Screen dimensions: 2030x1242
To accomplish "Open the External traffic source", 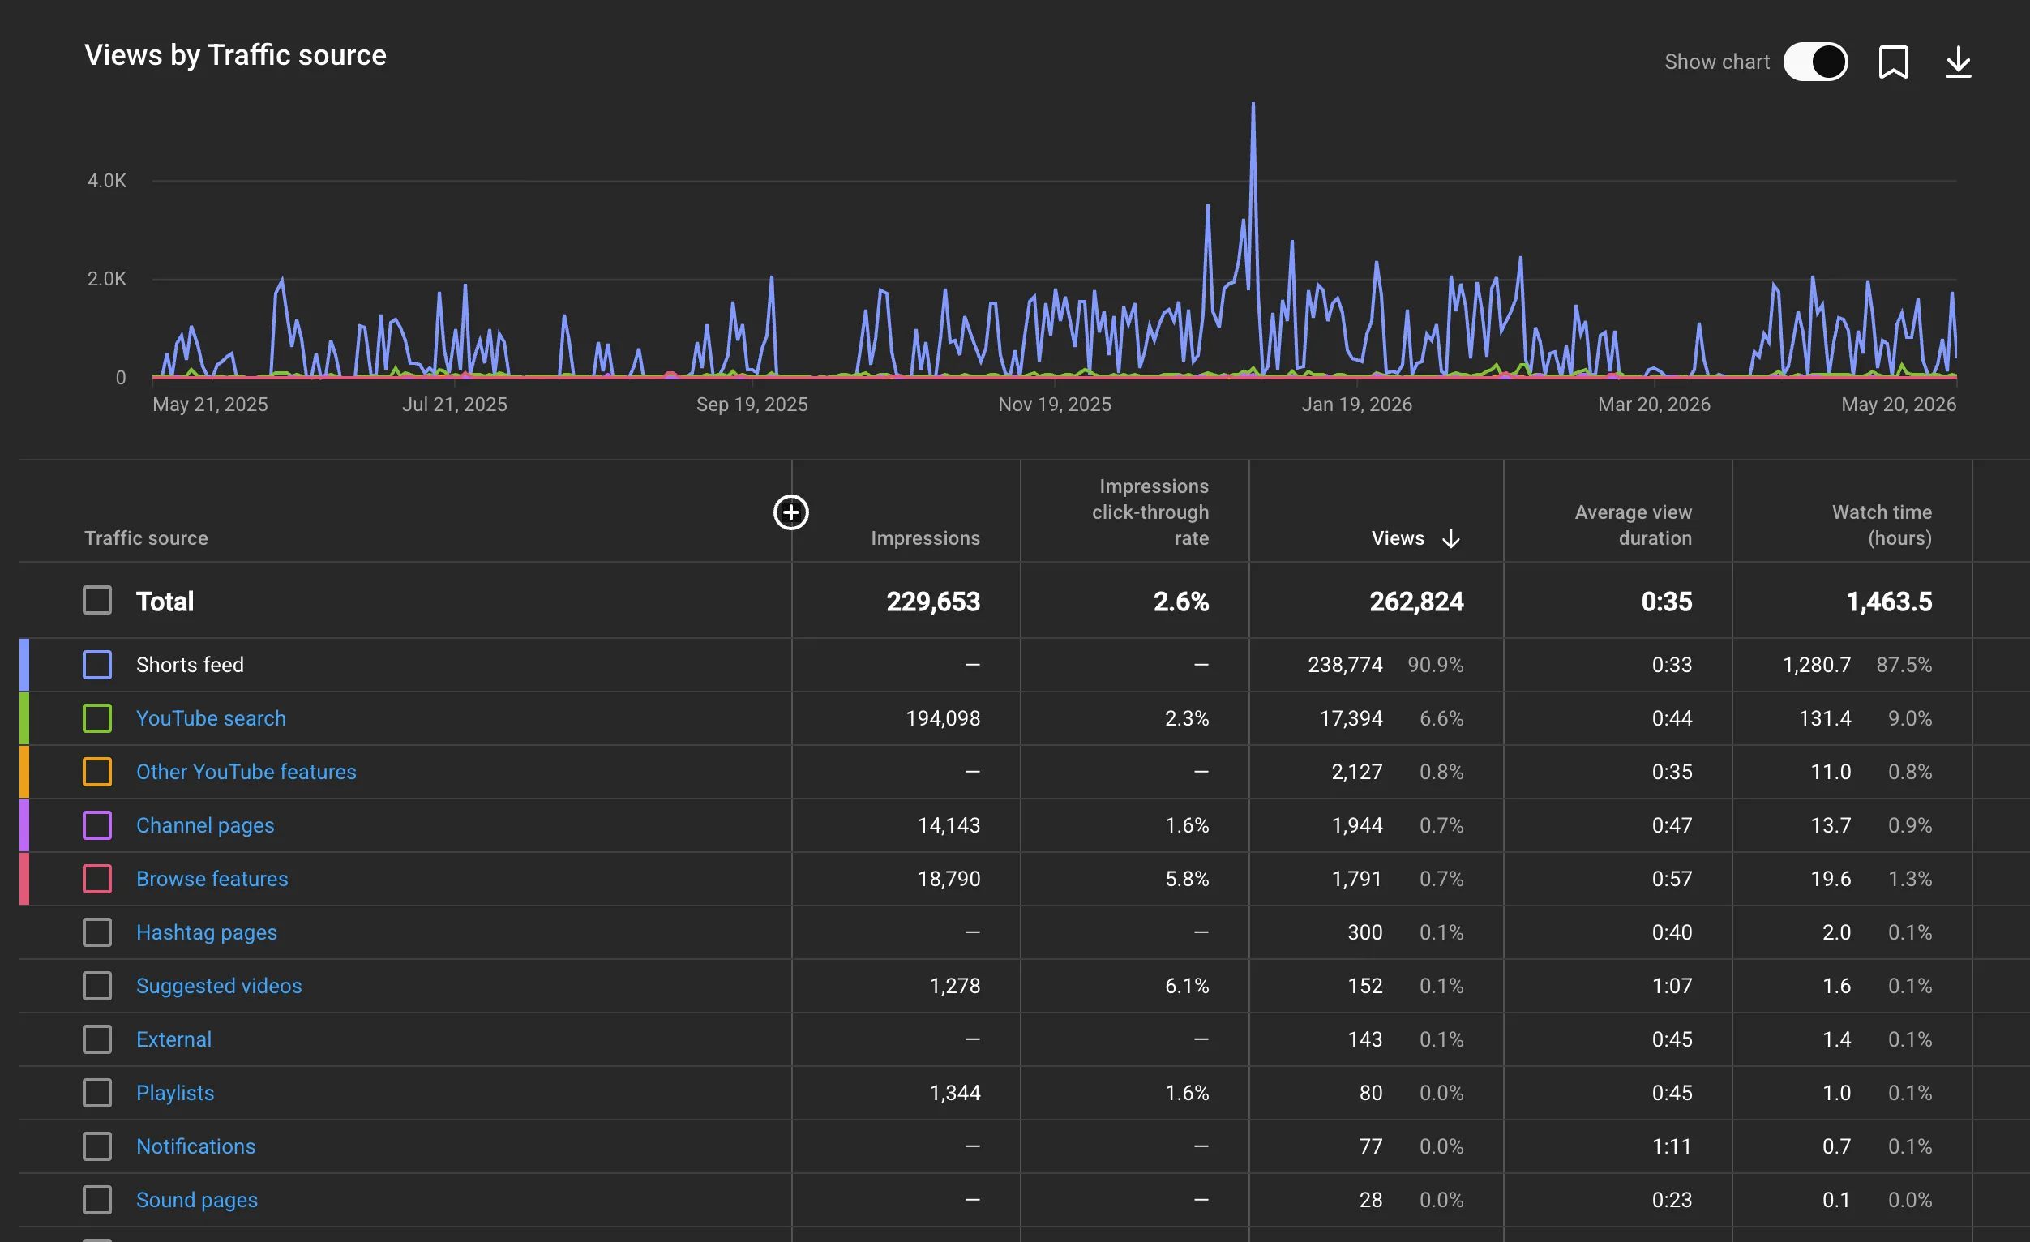I will pos(173,1039).
